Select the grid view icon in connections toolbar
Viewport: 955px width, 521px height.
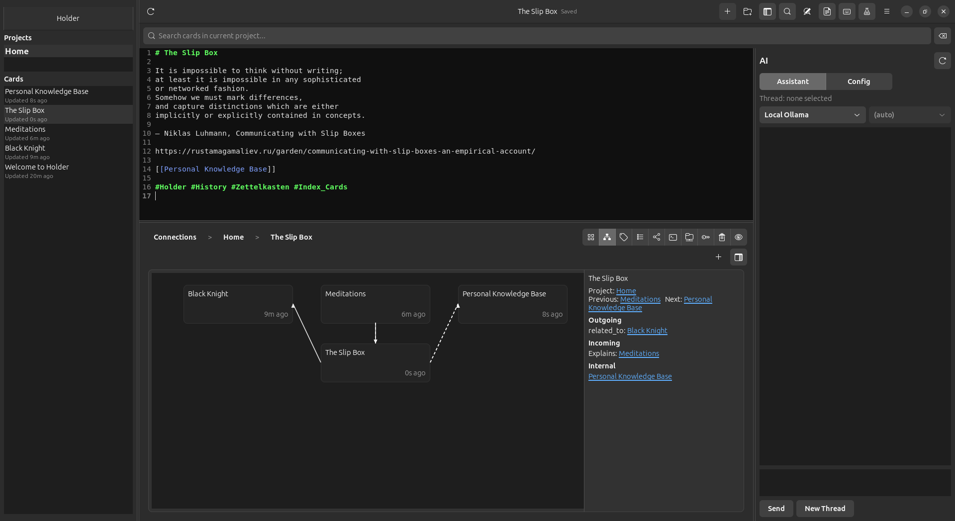click(x=591, y=237)
